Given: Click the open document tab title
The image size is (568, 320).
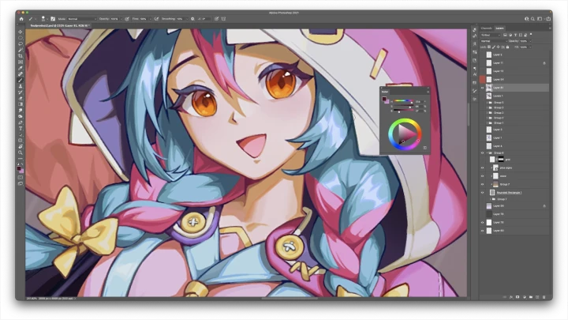Looking at the screenshot, I should 62,25.
